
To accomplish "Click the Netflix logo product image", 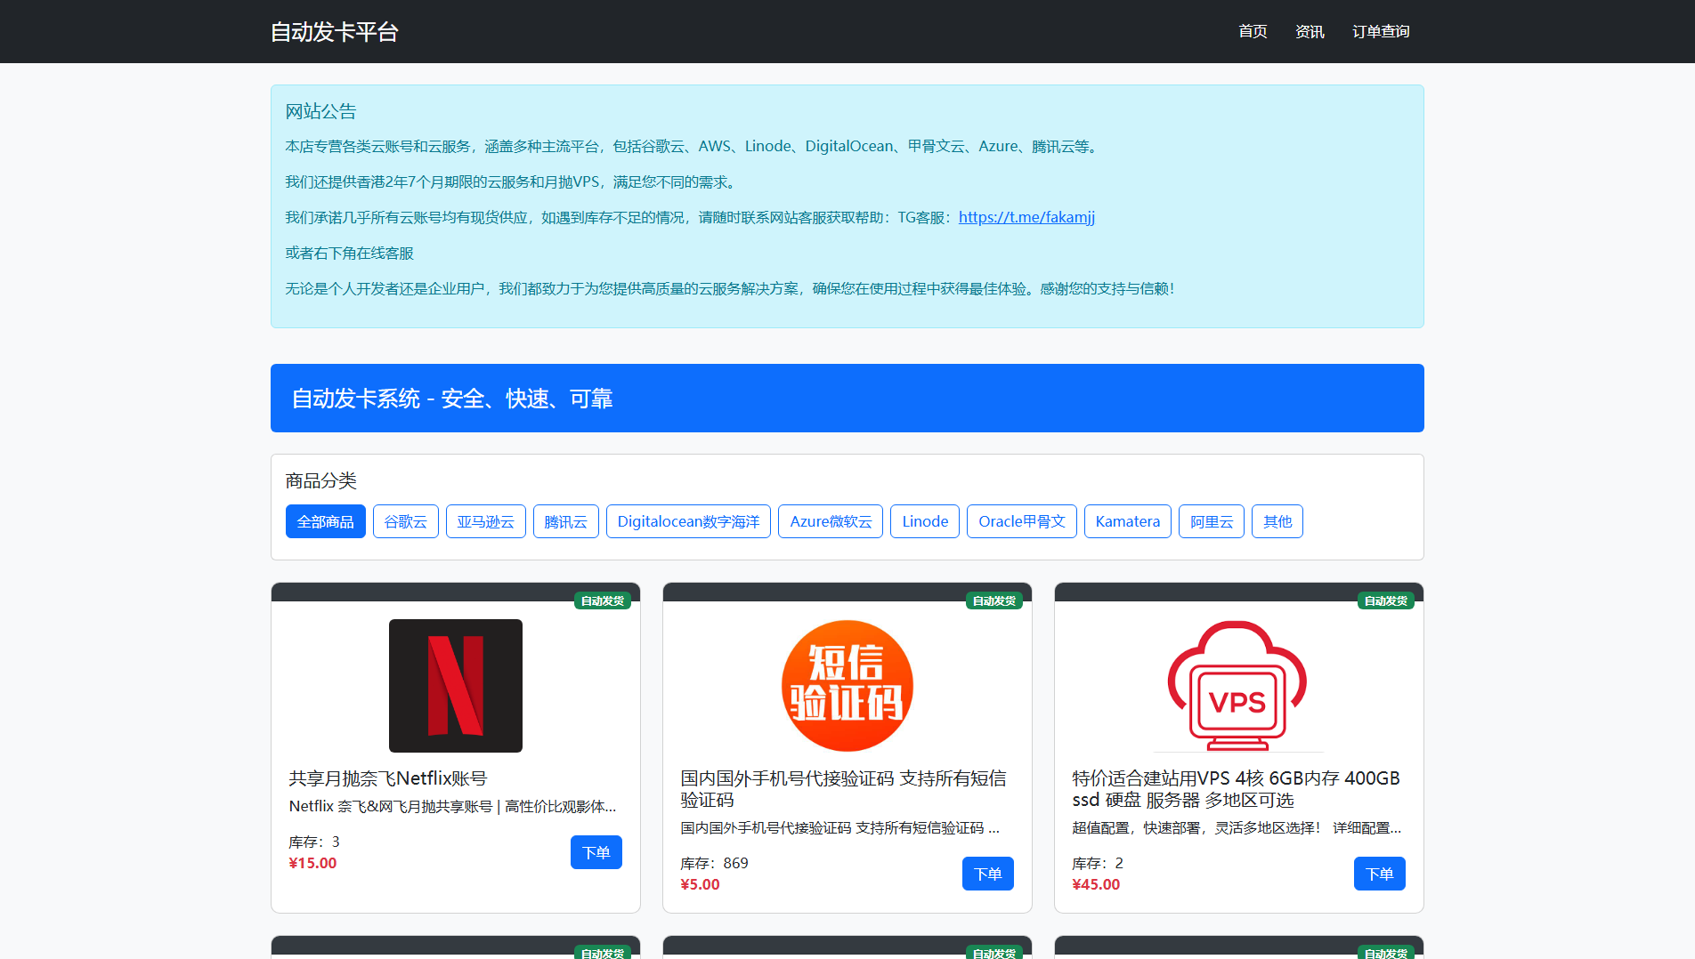I will [x=456, y=686].
